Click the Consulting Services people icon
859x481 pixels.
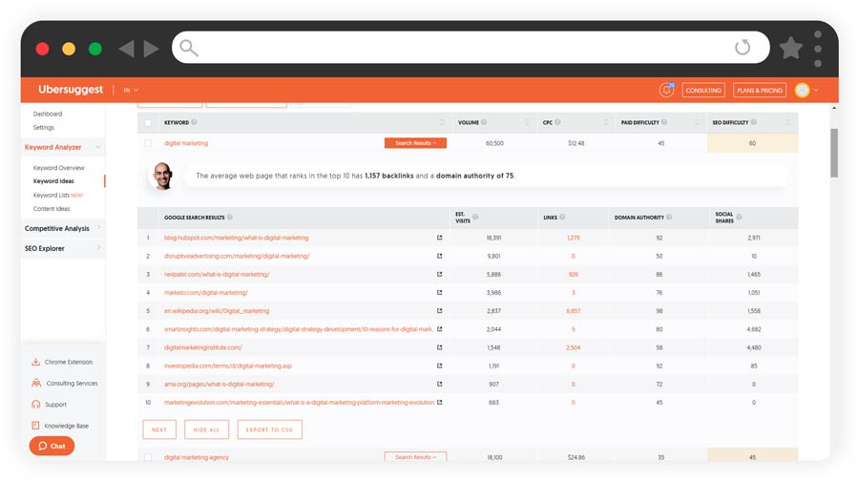click(36, 383)
